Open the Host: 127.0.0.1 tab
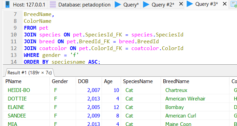Image resolution: width=237 pixels, height=126 pixels. point(25,4)
